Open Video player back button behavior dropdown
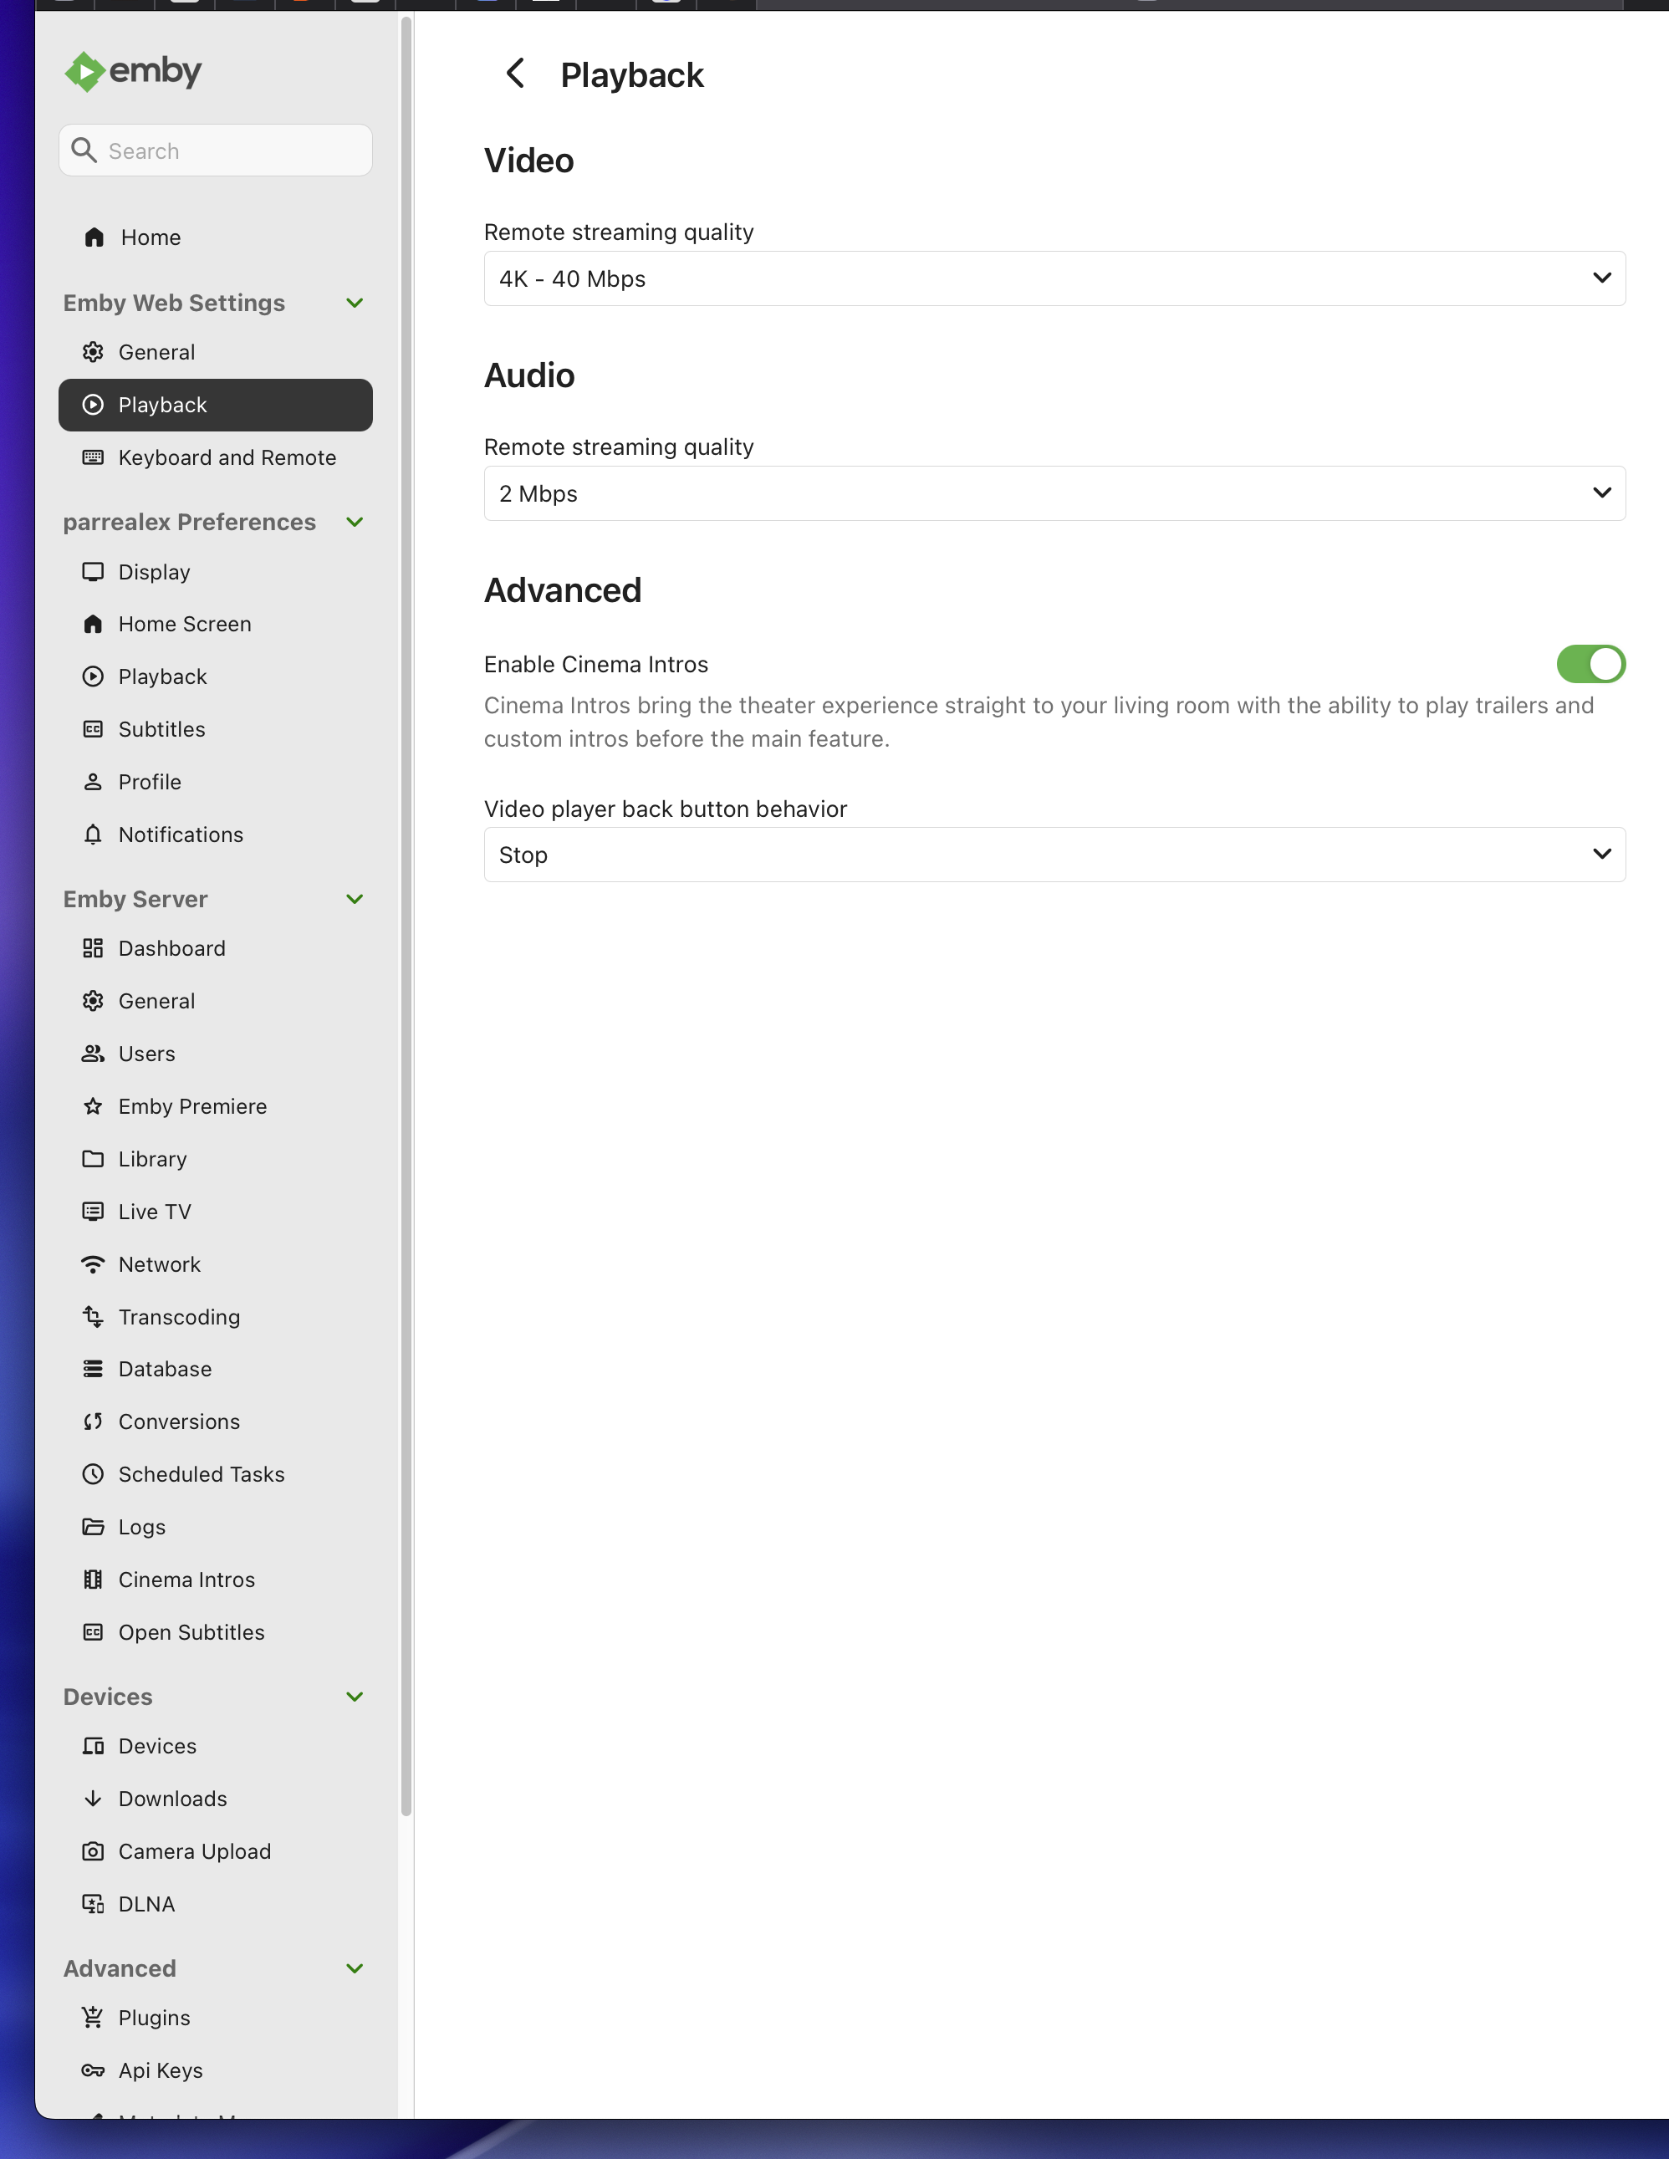This screenshot has width=1669, height=2159. click(1054, 855)
